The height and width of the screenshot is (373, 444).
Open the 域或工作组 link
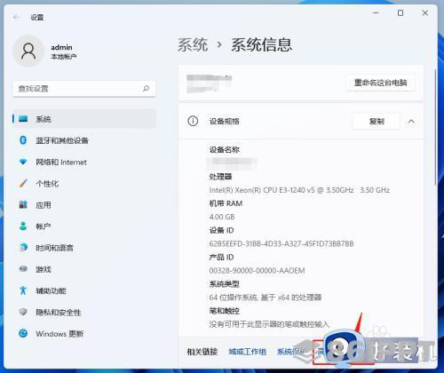(x=248, y=352)
